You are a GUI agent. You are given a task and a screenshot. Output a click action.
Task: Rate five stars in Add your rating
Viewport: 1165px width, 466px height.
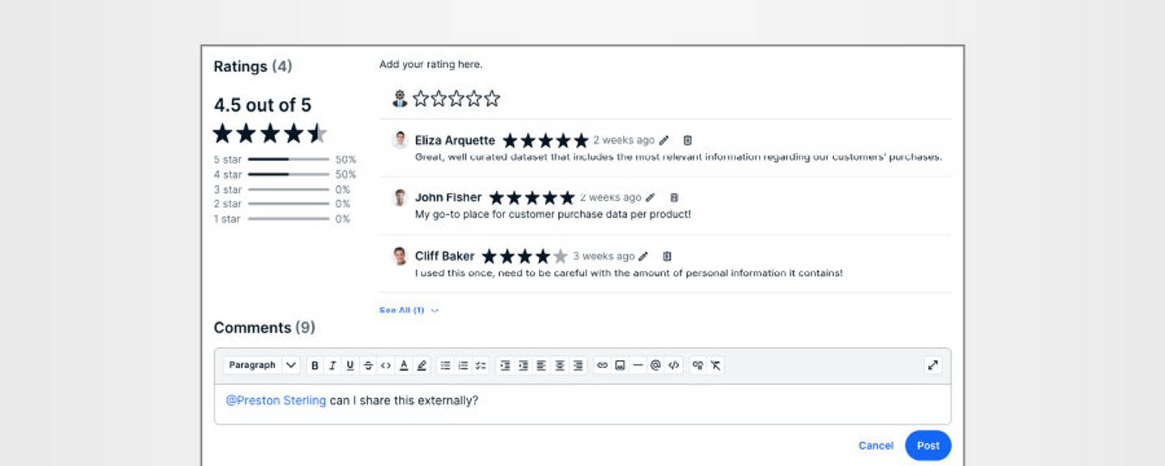click(492, 100)
